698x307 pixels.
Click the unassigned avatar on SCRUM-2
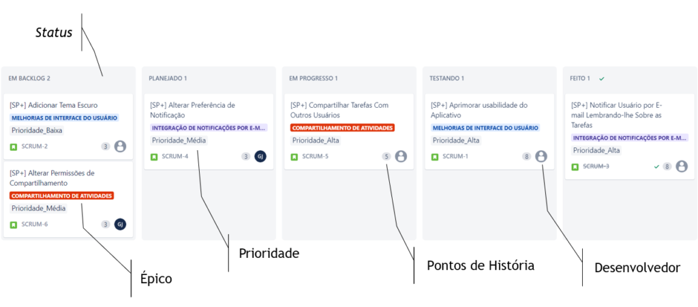point(120,147)
